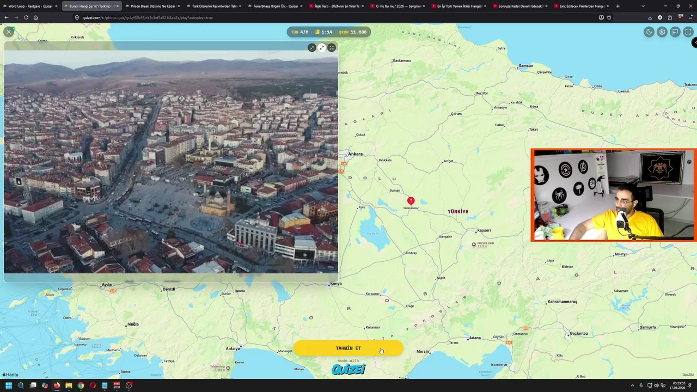Click the flag report icon
This screenshot has width=697, height=392.
tap(675, 32)
